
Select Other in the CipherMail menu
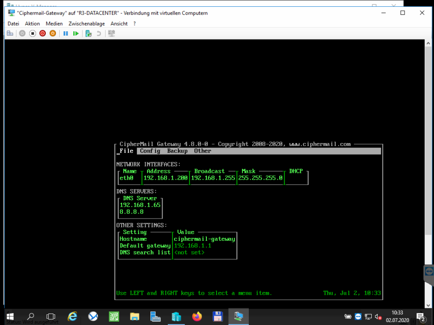pyautogui.click(x=203, y=151)
